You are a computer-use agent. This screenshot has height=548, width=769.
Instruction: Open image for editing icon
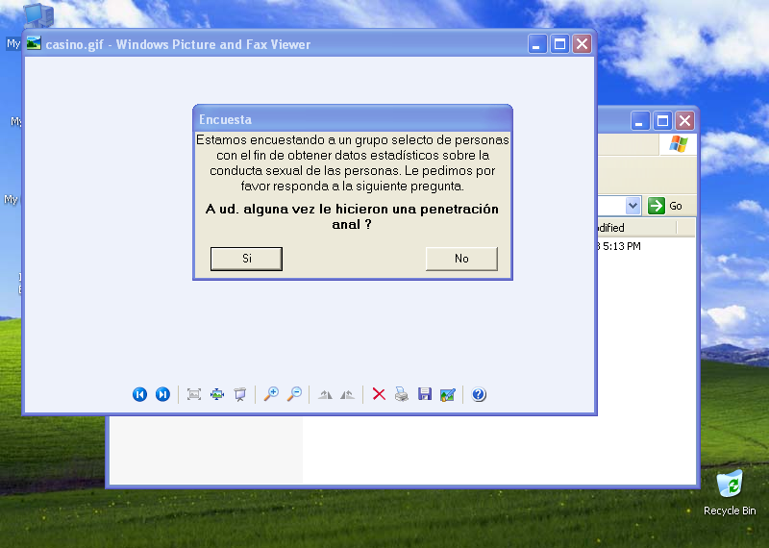click(447, 394)
